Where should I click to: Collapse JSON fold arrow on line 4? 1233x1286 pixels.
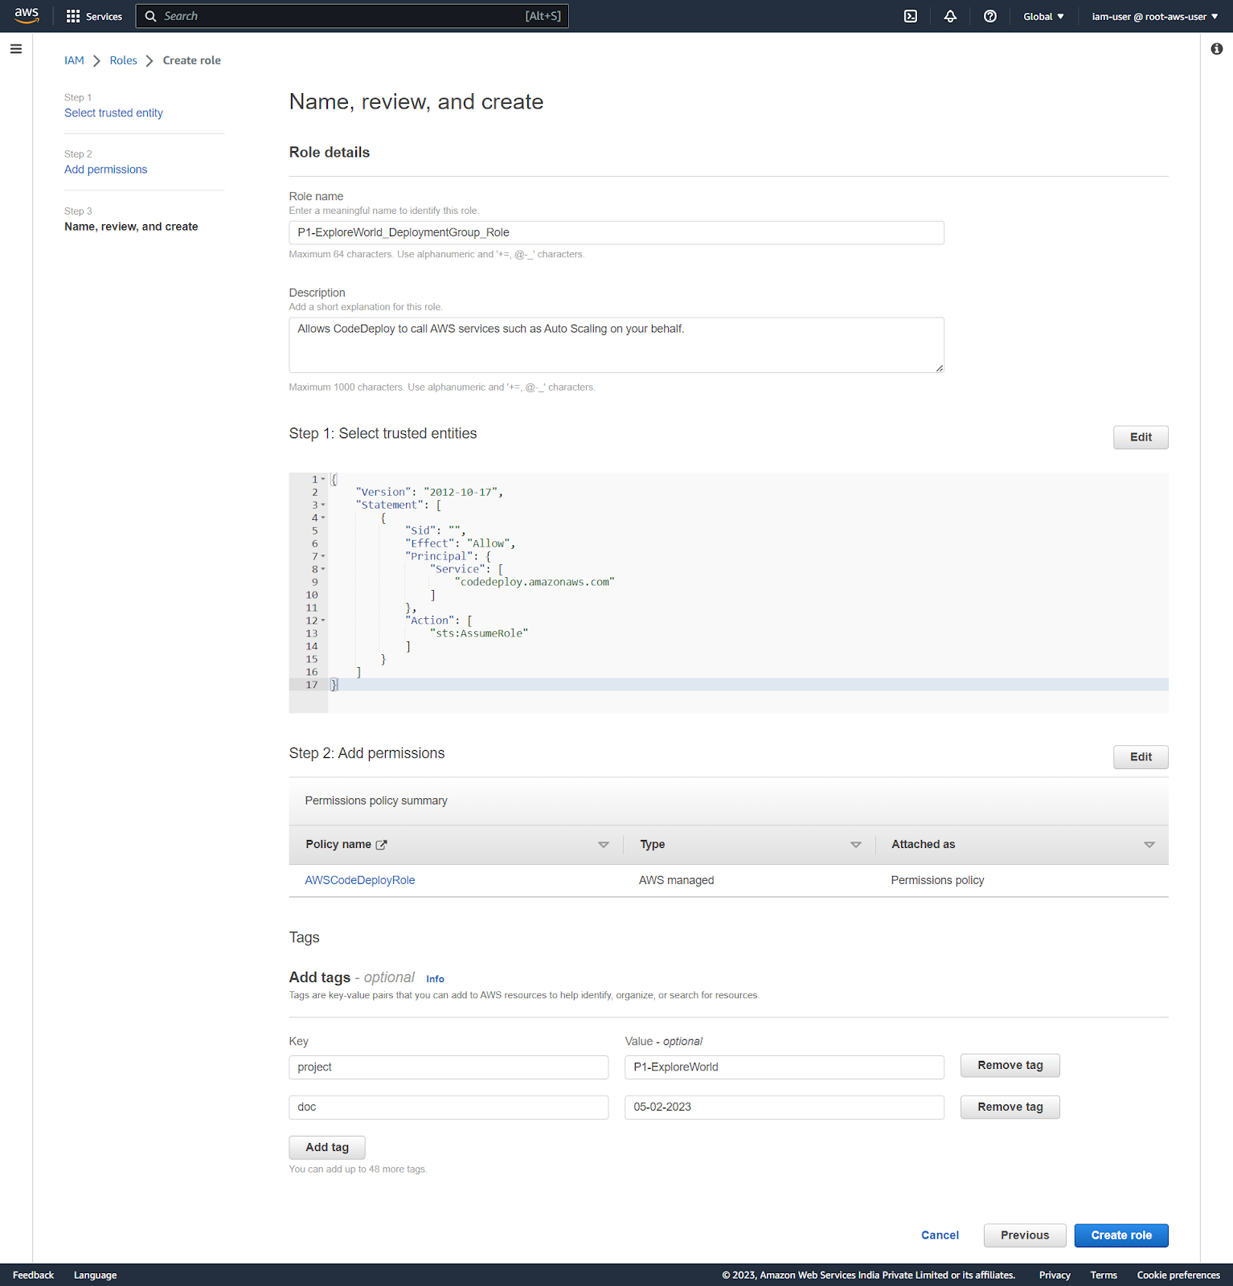coord(323,518)
